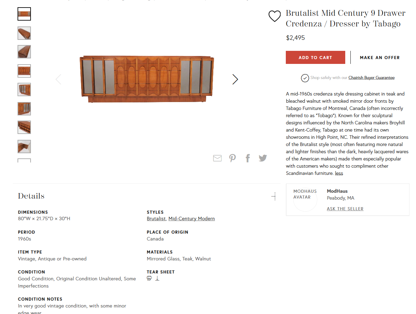Download the tear sheet

coord(157,278)
